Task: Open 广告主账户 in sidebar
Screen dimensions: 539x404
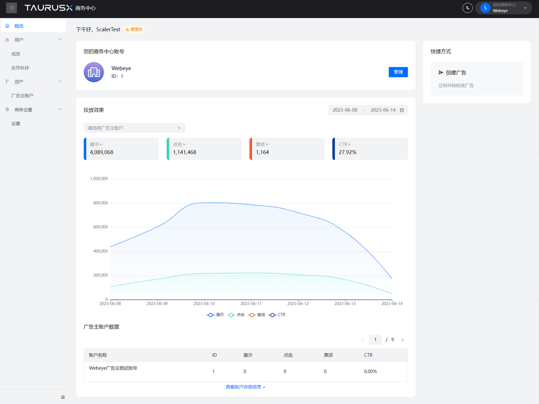Action: pos(22,96)
